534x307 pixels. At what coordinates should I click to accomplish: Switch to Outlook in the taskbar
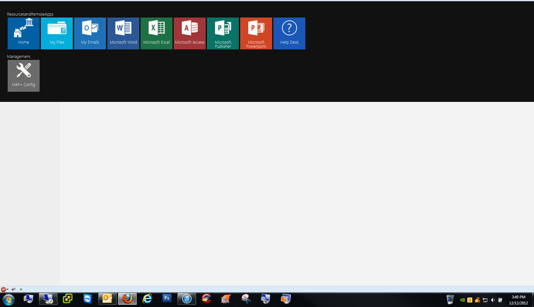107,299
